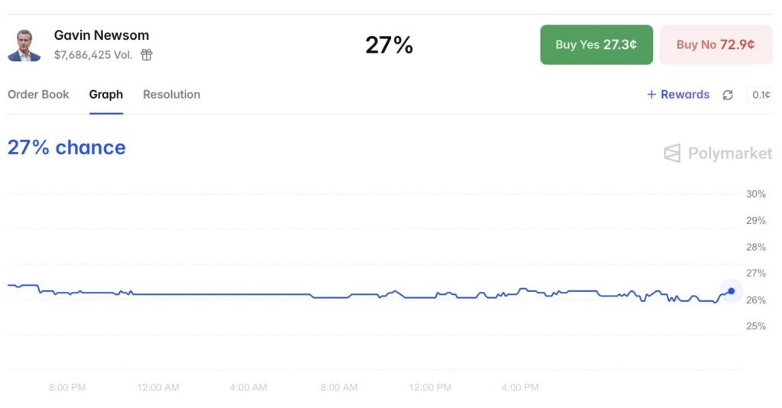Image resolution: width=782 pixels, height=408 pixels.
Task: Click the refresh arrows icon near Rewards
Action: point(728,95)
